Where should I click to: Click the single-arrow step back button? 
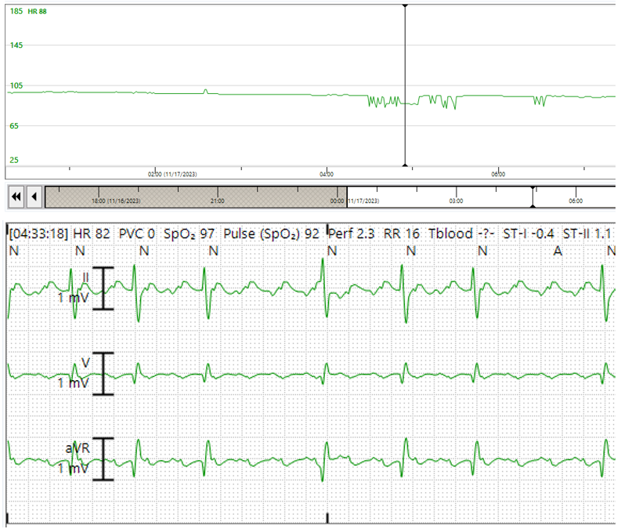pos(34,197)
